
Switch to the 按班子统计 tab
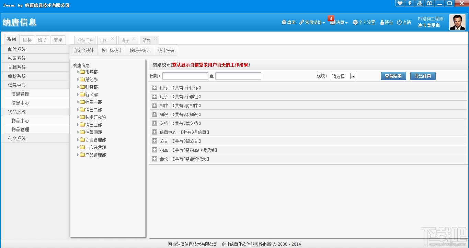pyautogui.click(x=140, y=50)
